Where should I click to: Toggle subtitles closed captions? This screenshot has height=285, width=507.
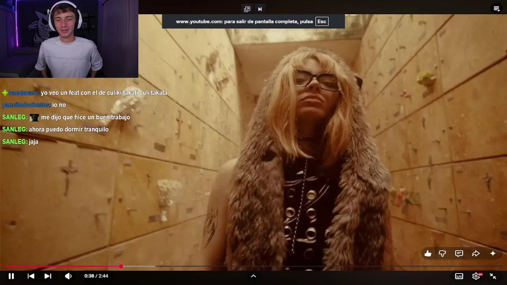(459, 276)
